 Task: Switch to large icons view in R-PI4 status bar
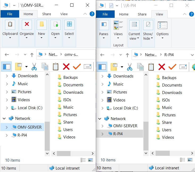coord(189,160)
